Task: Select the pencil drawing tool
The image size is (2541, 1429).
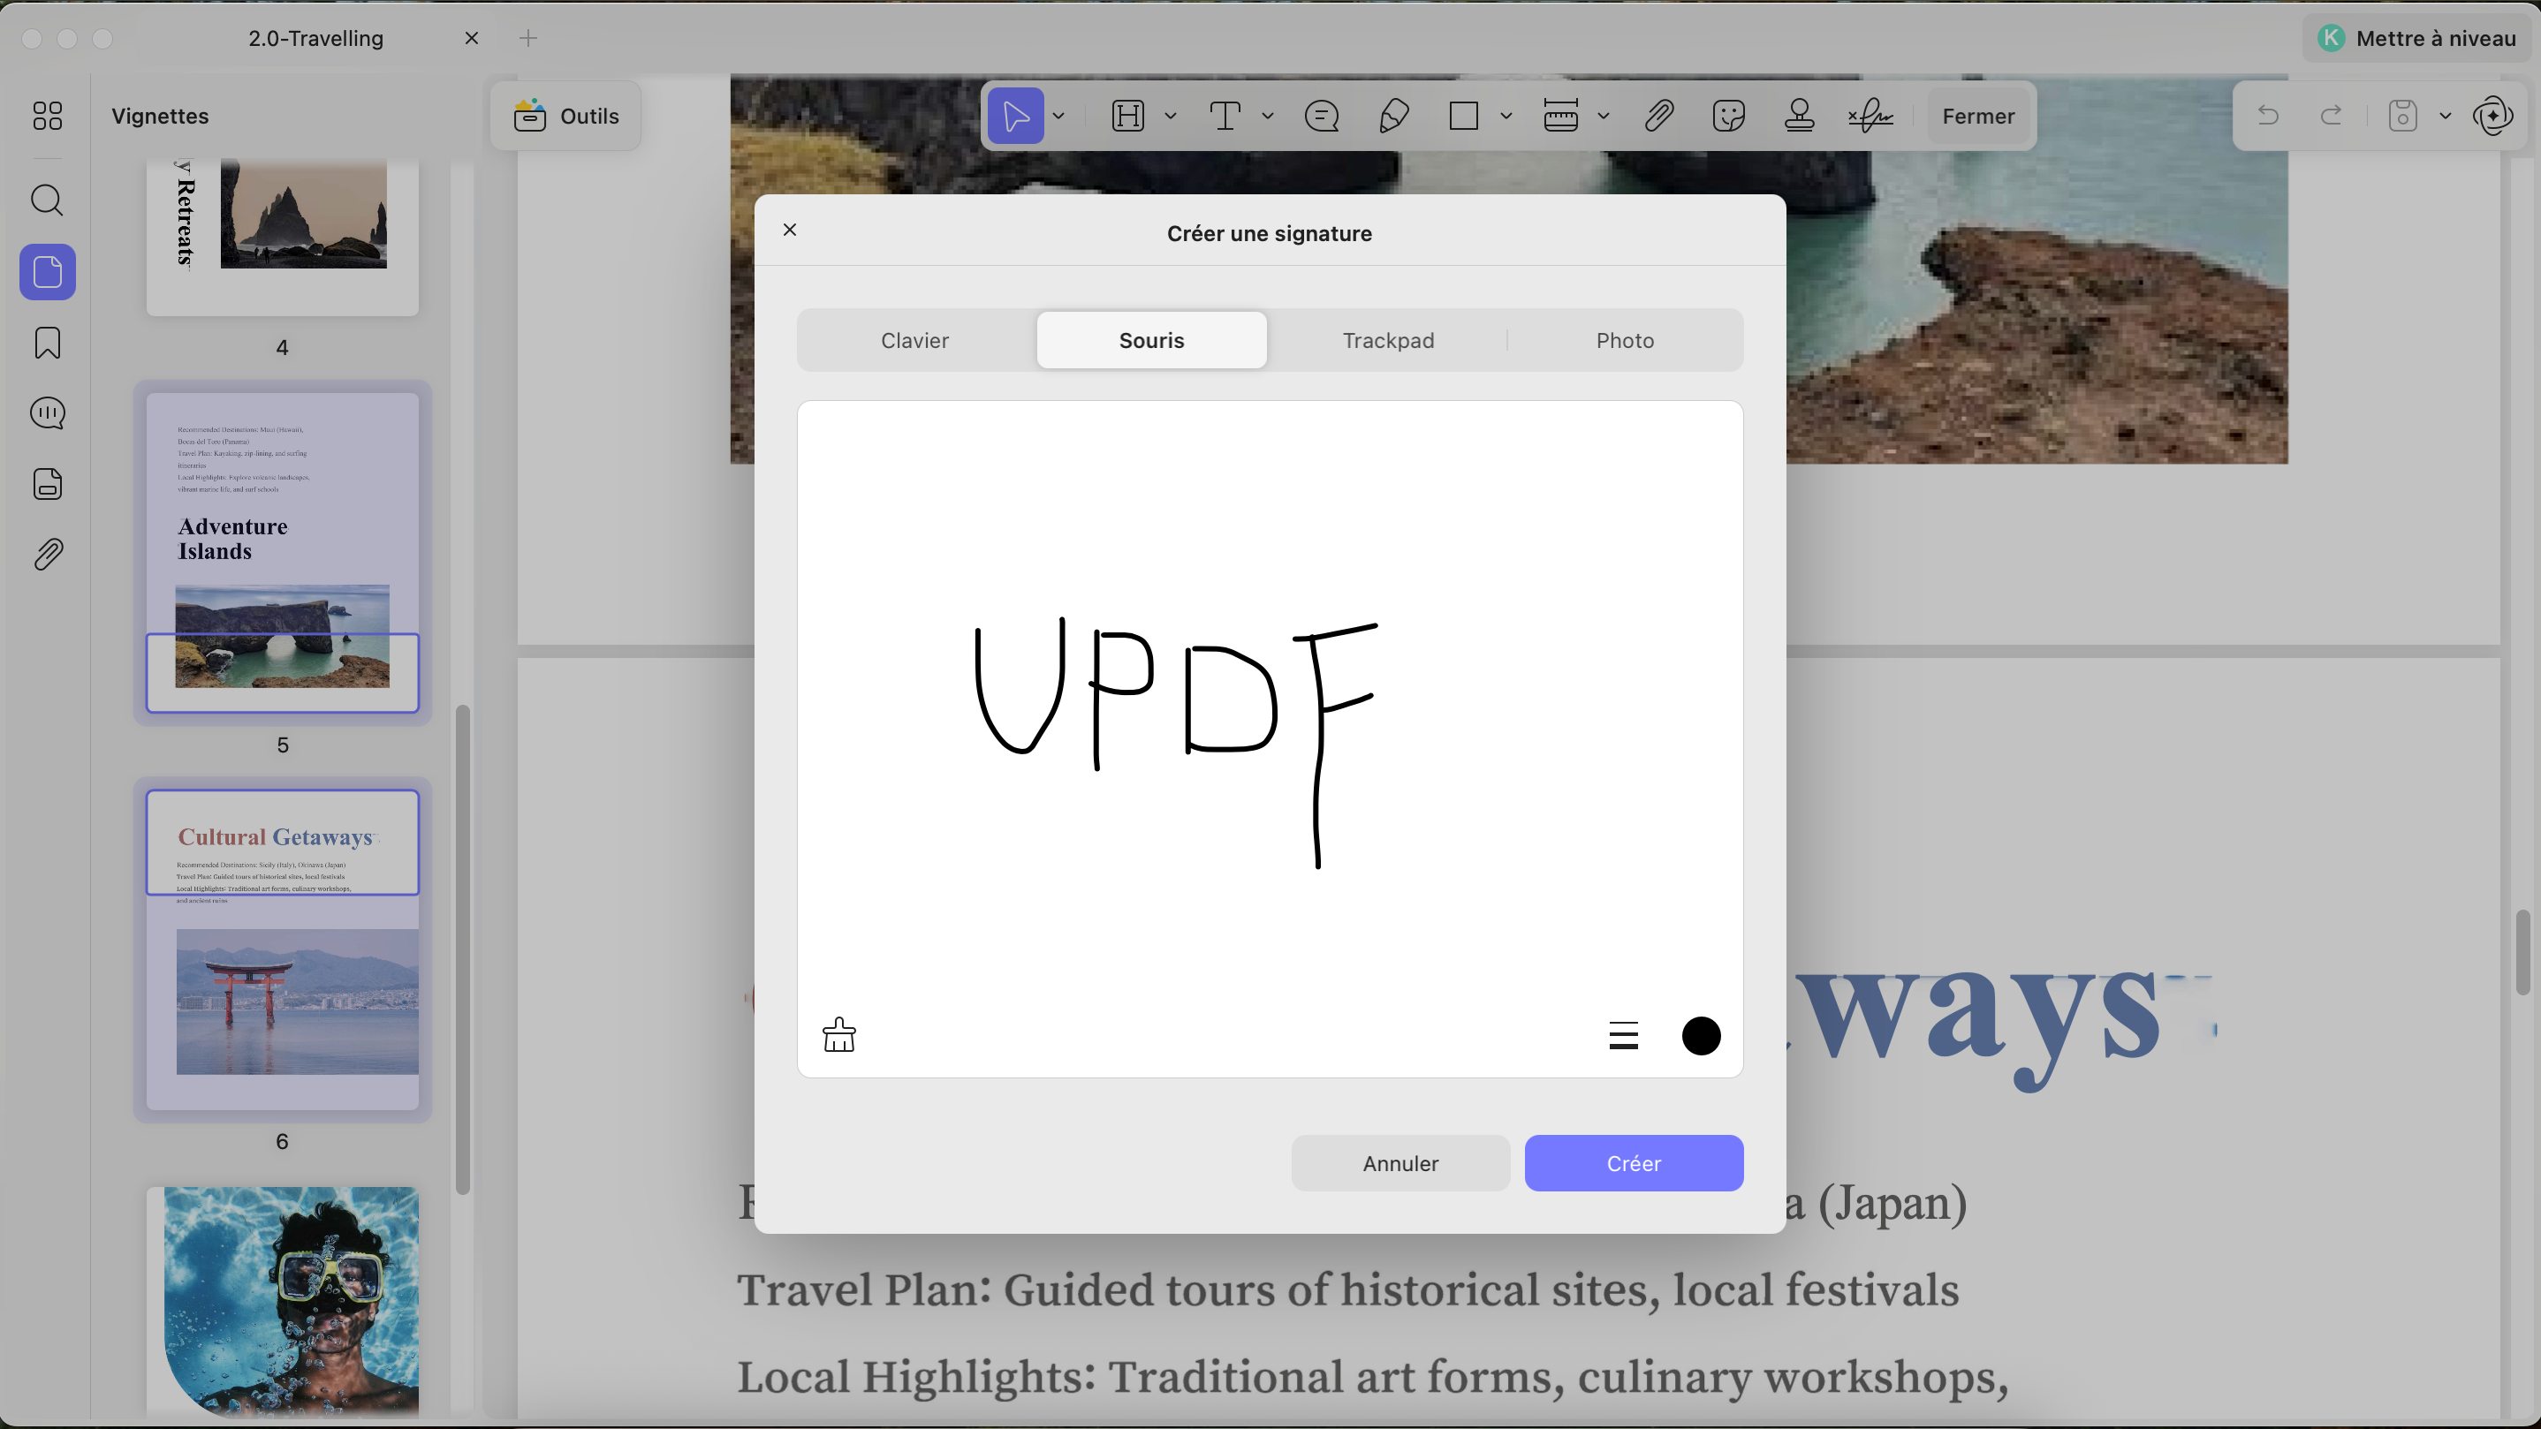Action: click(x=1392, y=116)
